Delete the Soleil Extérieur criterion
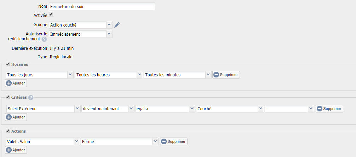This screenshot has height=157, width=356. [329, 109]
